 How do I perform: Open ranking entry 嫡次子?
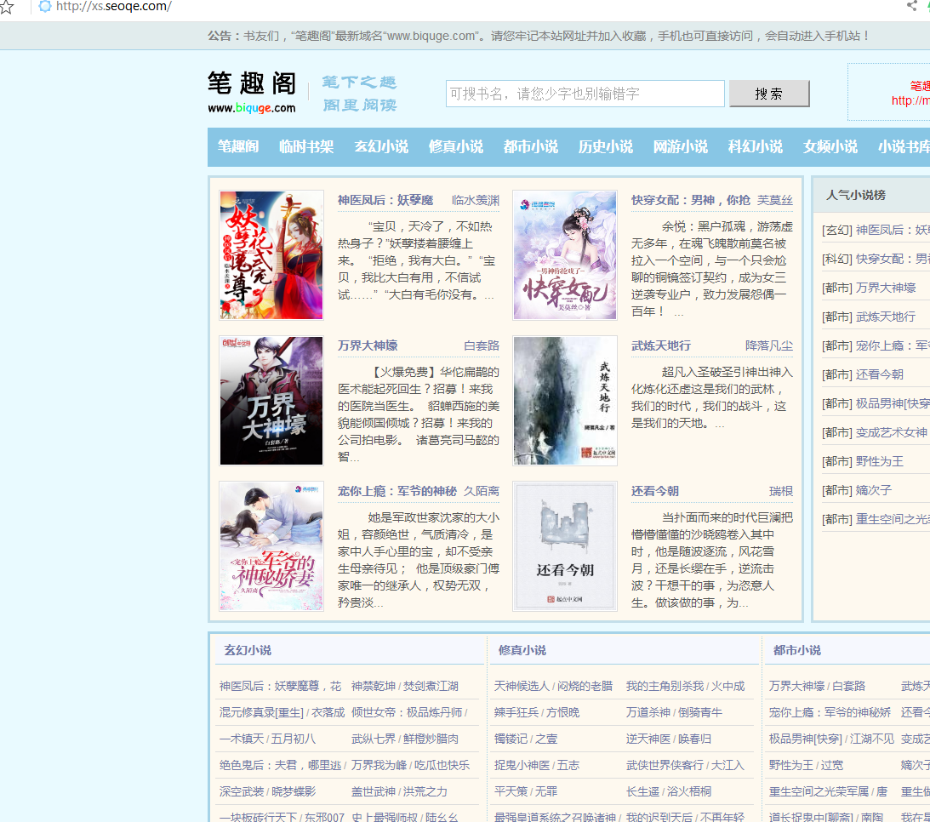(x=874, y=490)
